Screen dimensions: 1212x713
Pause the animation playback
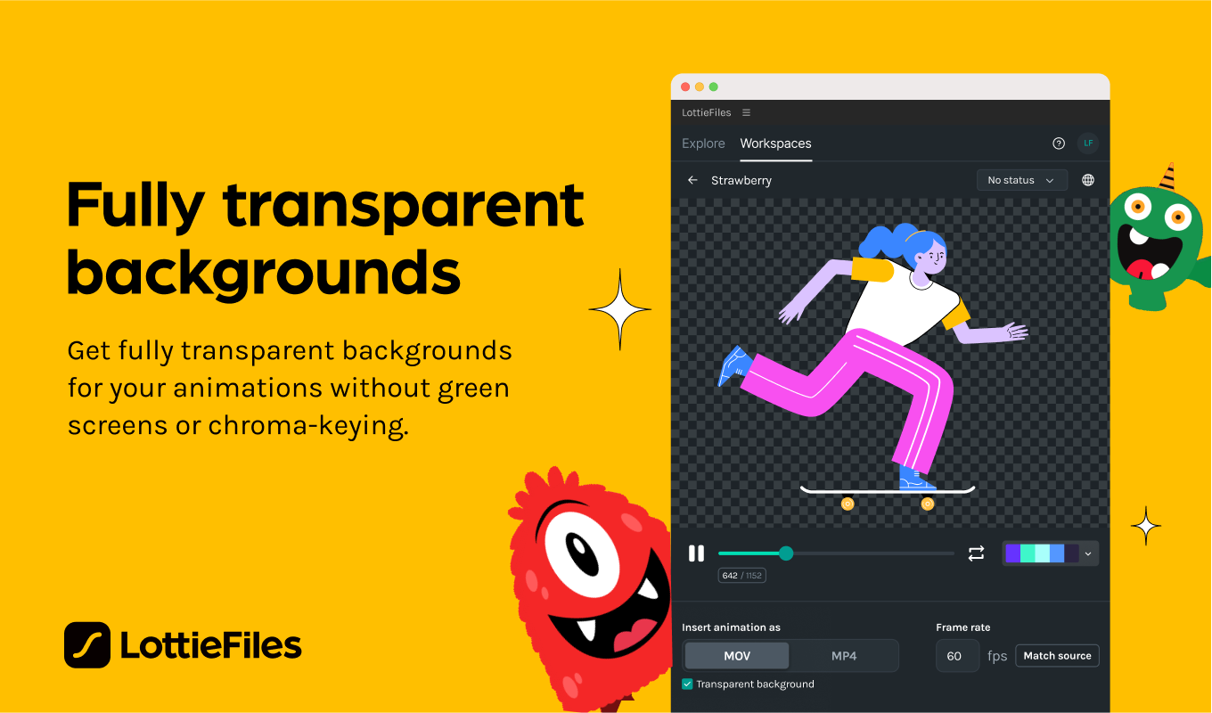[696, 553]
